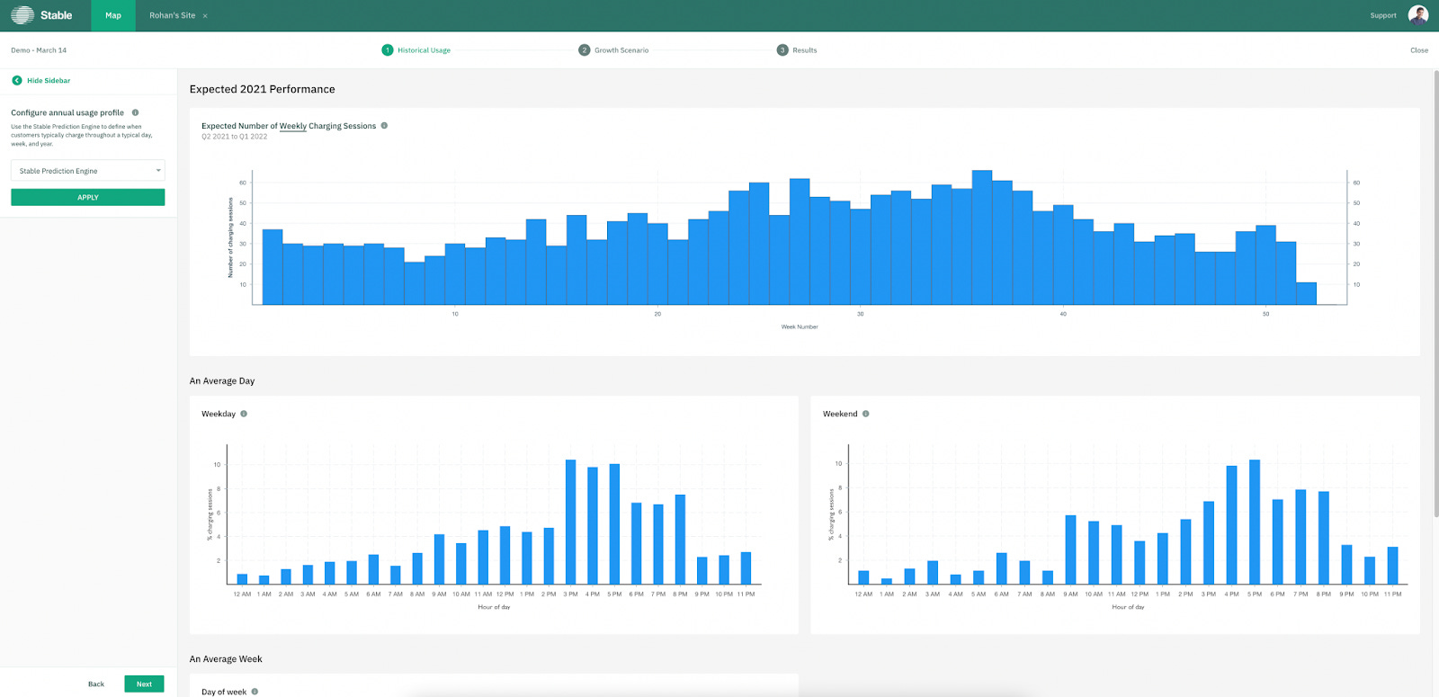Viewport: 1439px width, 697px height.
Task: Click the Weekend chart info icon
Action: point(866,414)
